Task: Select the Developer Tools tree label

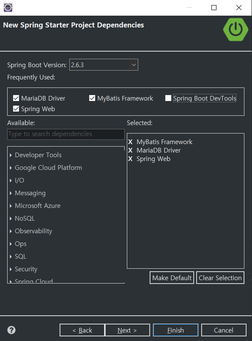Action: (x=38, y=155)
